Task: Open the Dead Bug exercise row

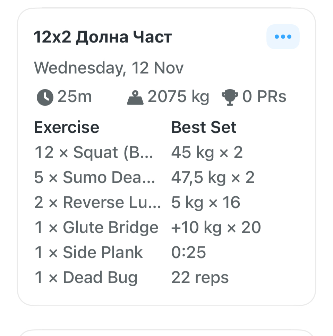Action: 86,278
